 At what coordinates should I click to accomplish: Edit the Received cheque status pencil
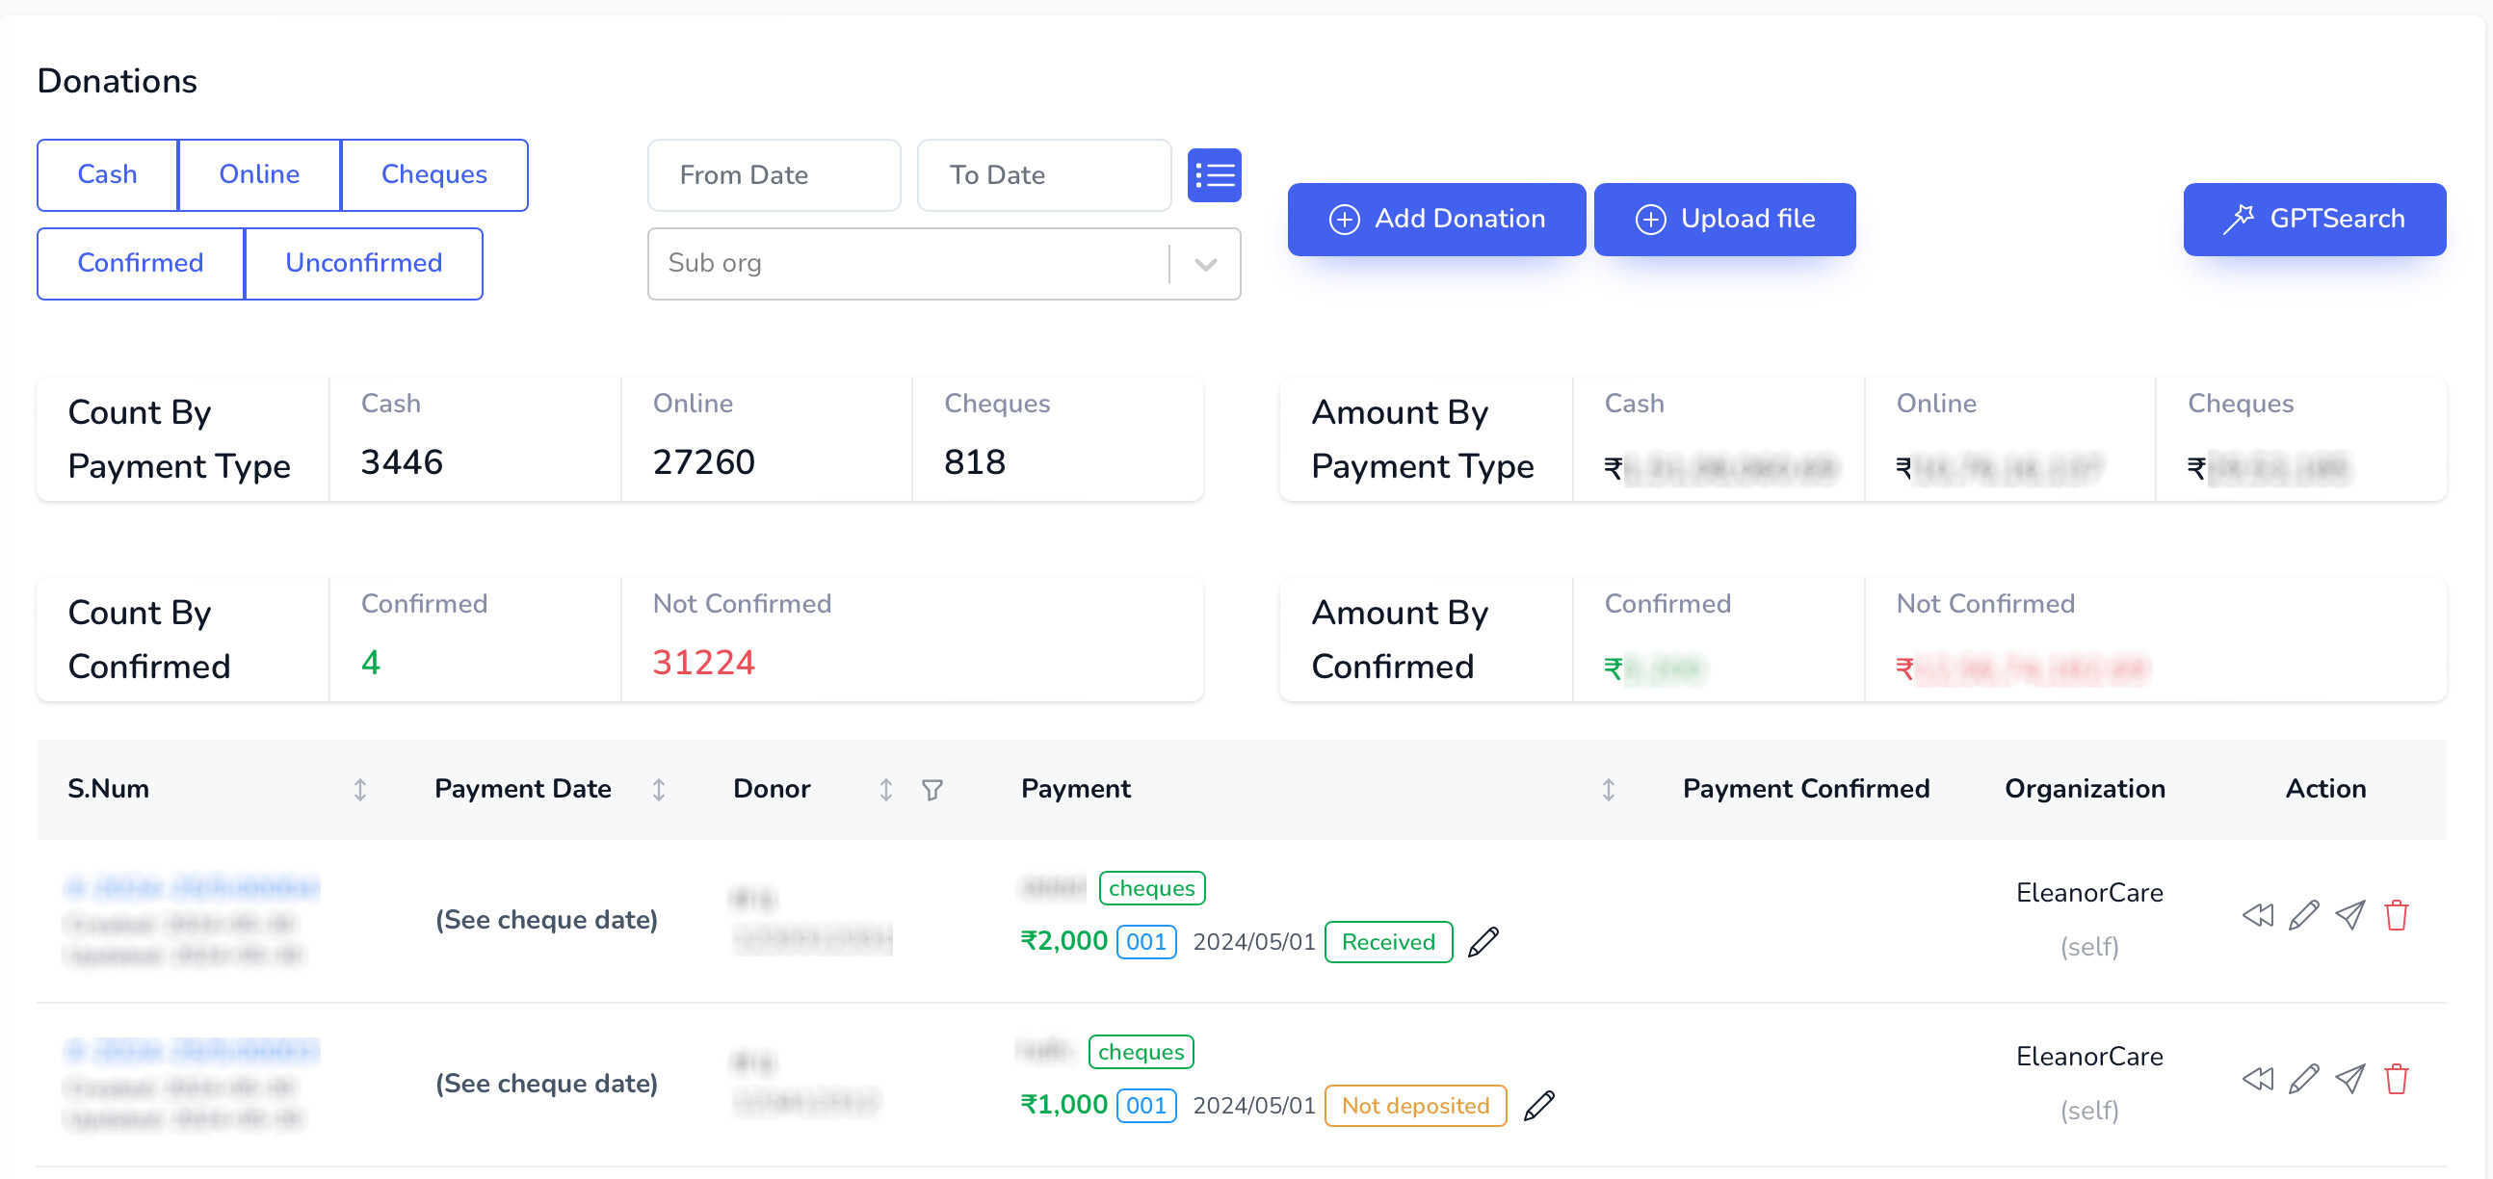point(1483,942)
